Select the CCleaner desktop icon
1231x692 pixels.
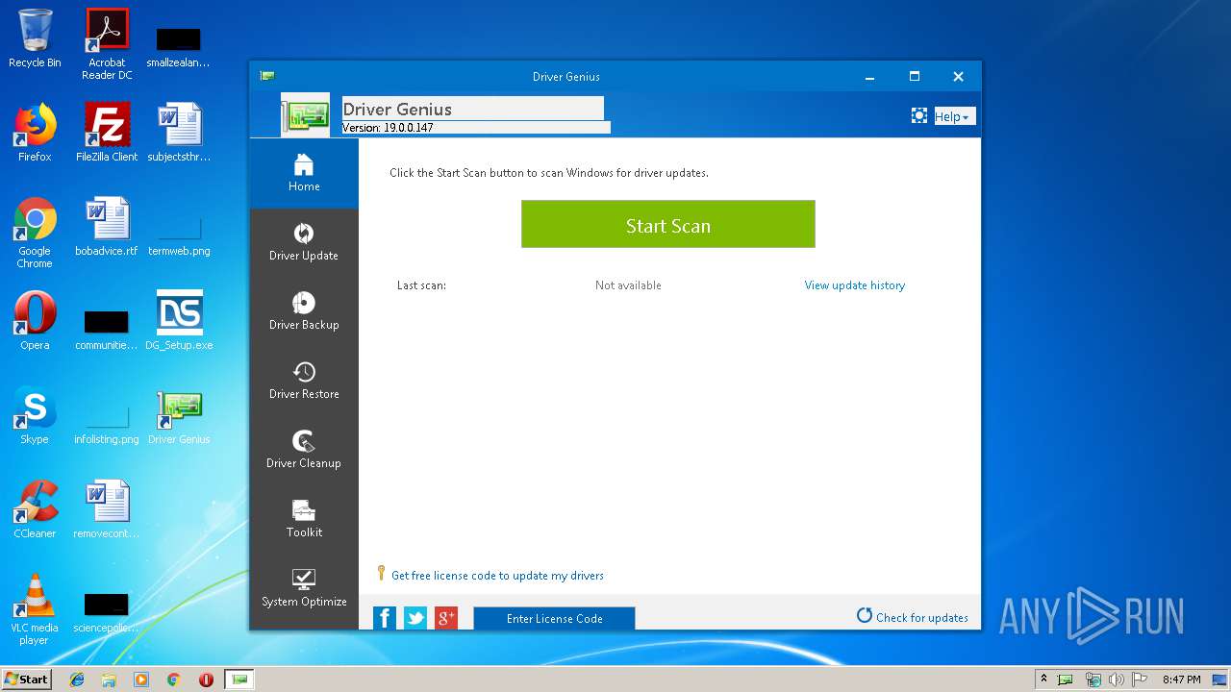(x=35, y=509)
